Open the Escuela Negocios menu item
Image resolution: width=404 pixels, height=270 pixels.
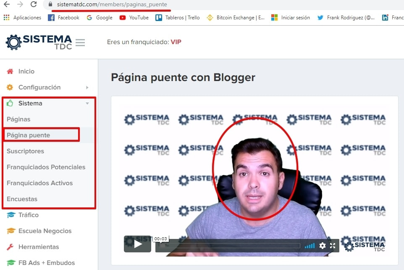coord(45,231)
